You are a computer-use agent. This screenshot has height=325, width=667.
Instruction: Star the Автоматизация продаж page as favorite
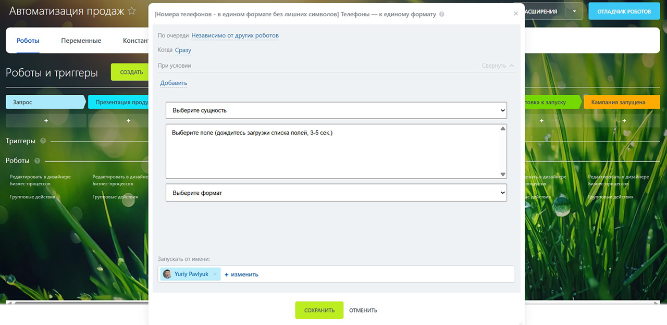(x=132, y=11)
